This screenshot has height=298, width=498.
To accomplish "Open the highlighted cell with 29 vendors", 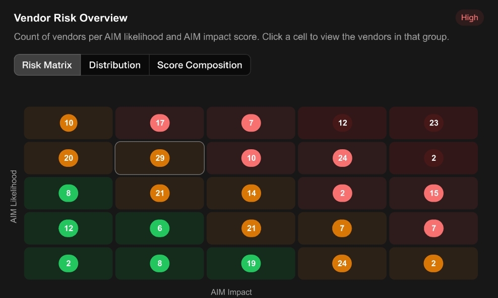I will click(x=159, y=158).
